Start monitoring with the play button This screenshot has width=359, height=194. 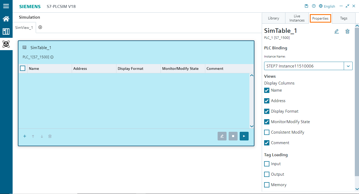(244, 136)
